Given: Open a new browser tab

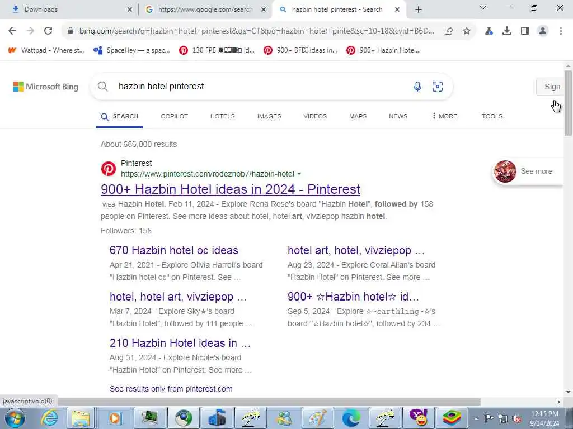Looking at the screenshot, I should click(419, 9).
